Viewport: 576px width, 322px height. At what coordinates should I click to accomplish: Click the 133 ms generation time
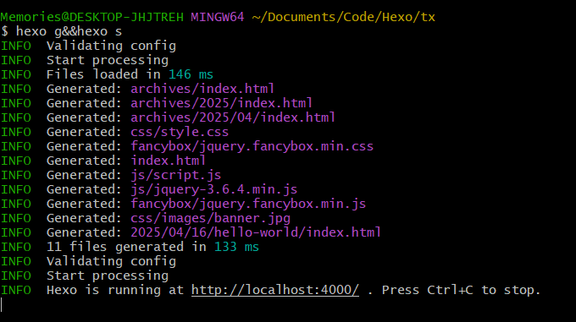point(236,247)
